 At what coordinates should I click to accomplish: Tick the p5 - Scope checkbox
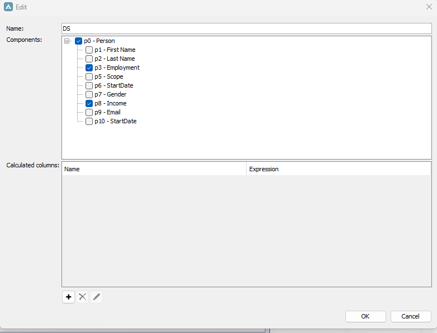(89, 76)
